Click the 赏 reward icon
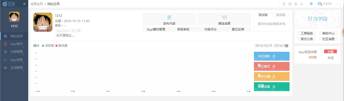Viewport: 344px width, 101px height. 311,4
